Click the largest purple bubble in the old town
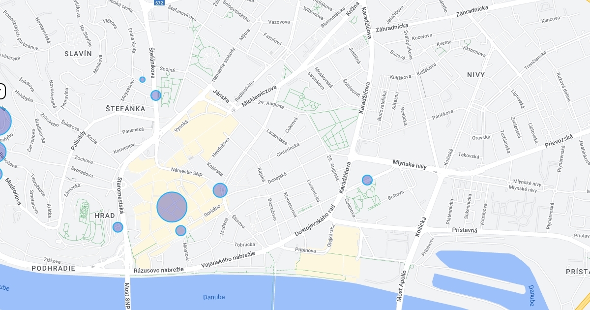 click(172, 207)
